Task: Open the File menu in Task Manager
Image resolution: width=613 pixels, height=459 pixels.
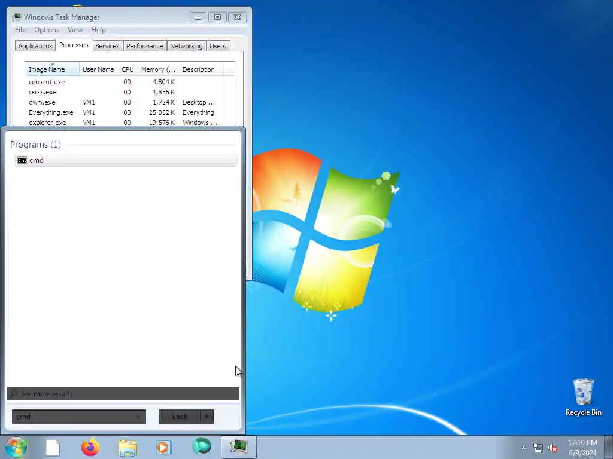Action: (x=20, y=30)
